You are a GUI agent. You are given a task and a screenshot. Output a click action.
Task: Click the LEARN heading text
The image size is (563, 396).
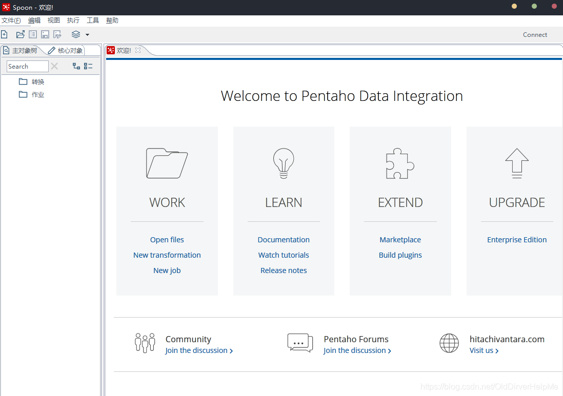tap(284, 203)
